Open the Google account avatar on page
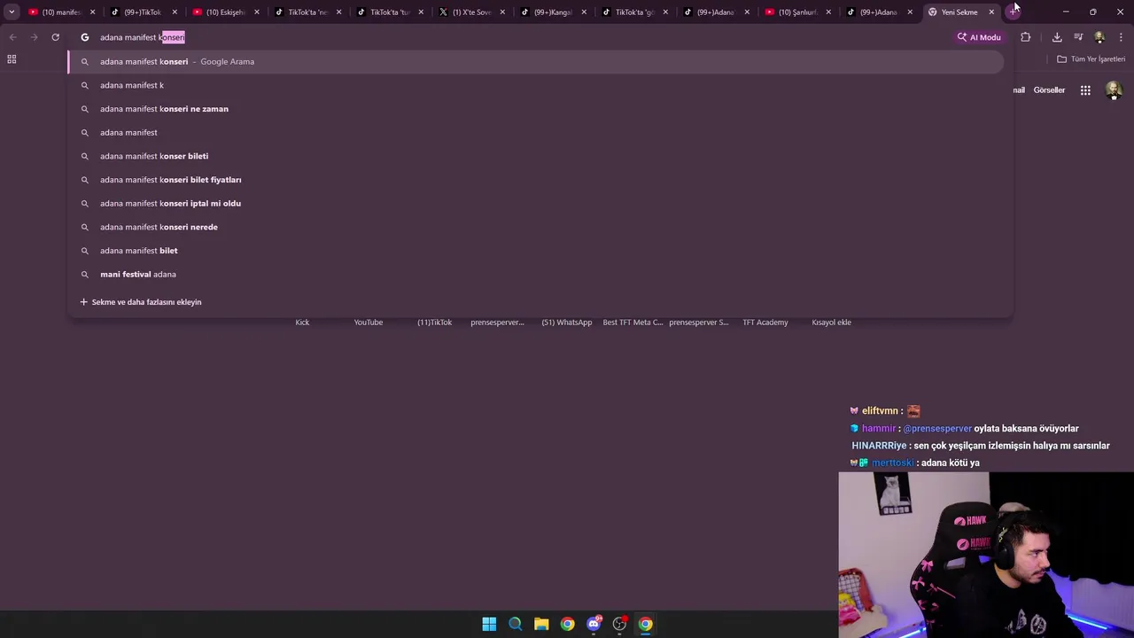 (x=1114, y=89)
